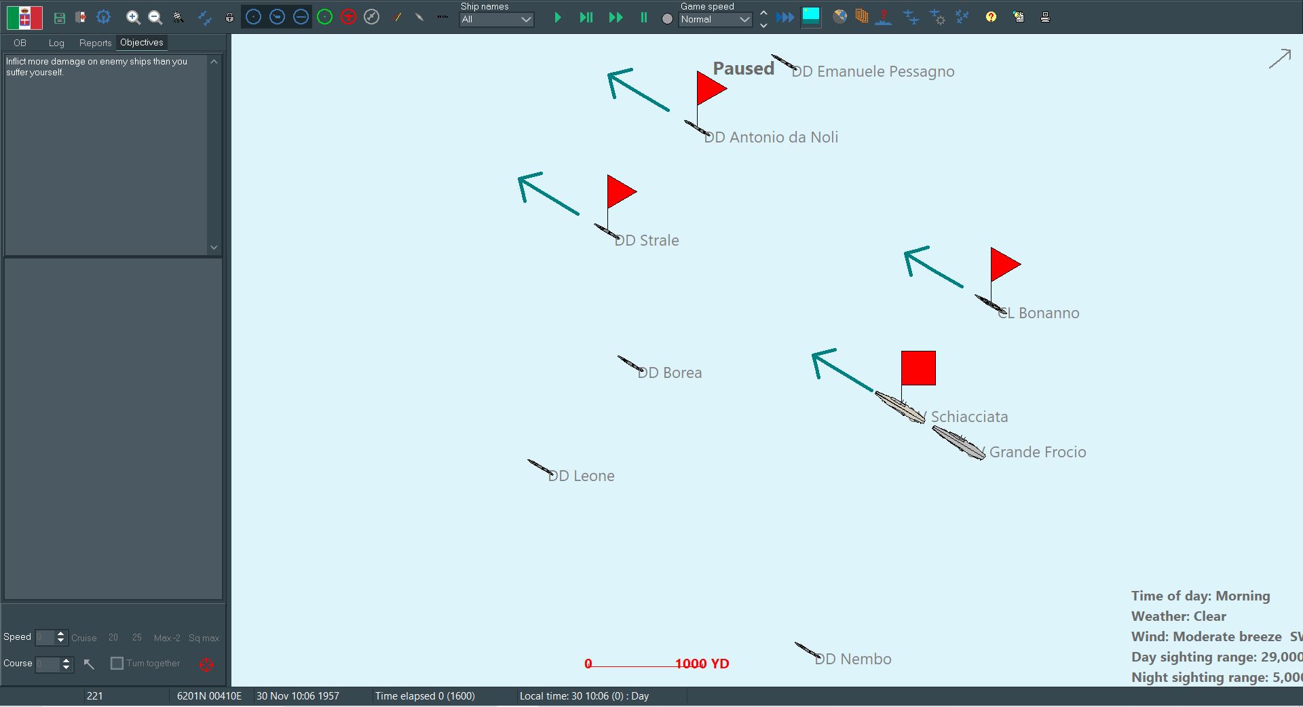
Task: Decrement the Course spinner down arrow
Action: [66, 668]
